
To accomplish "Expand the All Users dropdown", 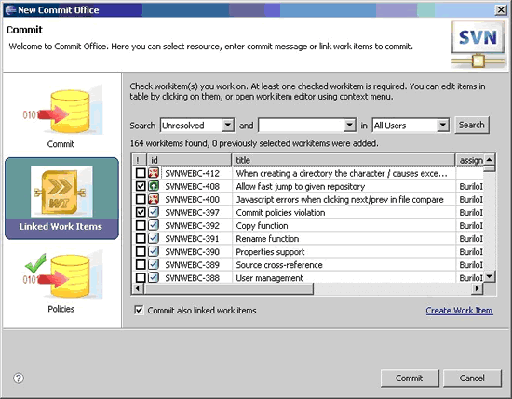I will click(443, 125).
